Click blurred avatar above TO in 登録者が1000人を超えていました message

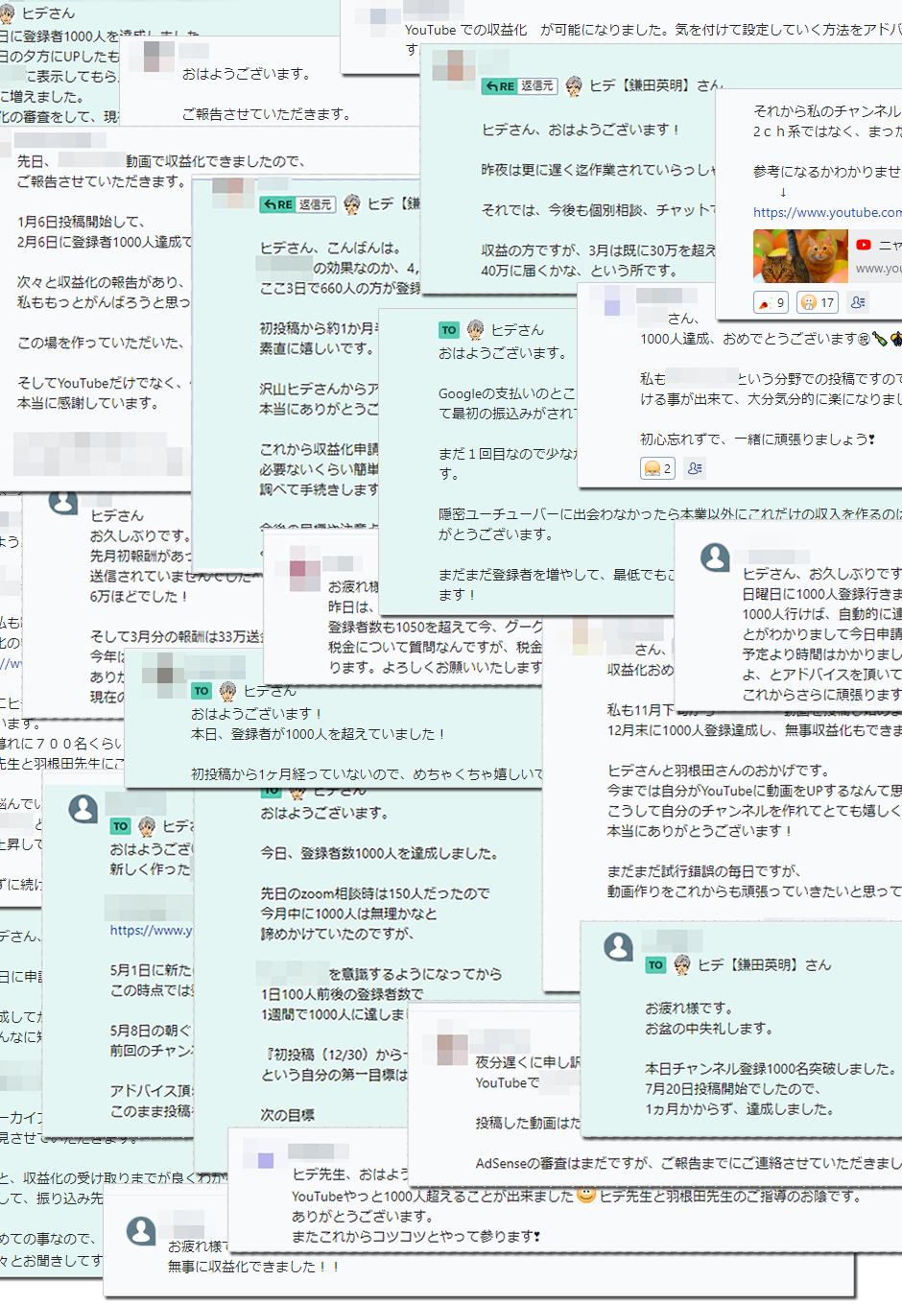tap(164, 668)
